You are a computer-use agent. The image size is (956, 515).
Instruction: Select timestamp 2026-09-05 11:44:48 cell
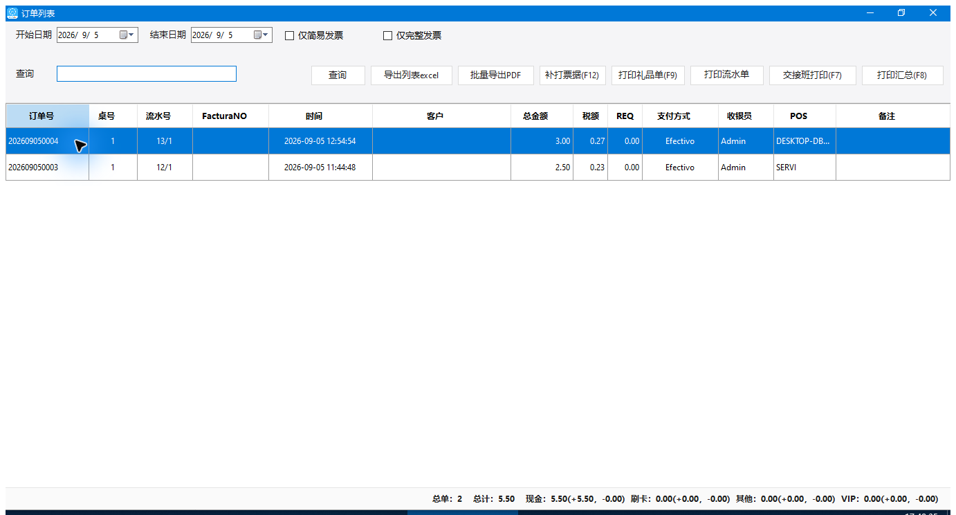[x=321, y=168]
